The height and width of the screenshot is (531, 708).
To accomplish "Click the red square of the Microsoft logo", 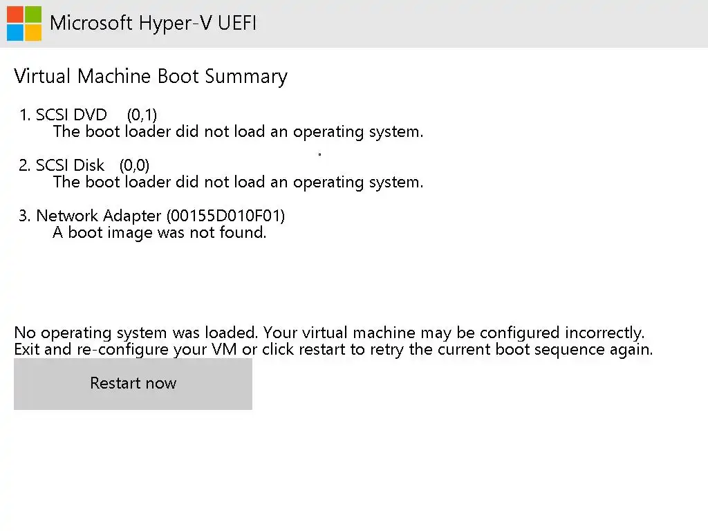I will [15, 15].
